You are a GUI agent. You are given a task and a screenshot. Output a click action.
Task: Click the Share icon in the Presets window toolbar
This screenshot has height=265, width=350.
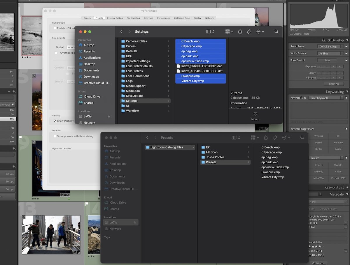point(265,137)
